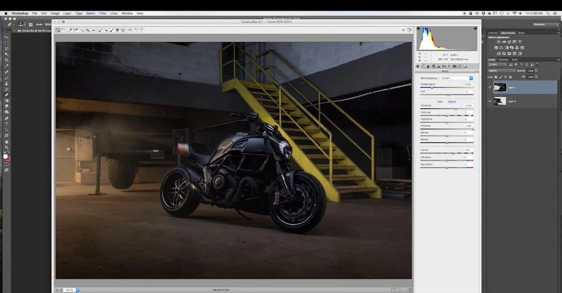Screen dimensions: 562x293
Task: Select the Zoom tool in Camera Raw toolbar
Action: [58, 30]
